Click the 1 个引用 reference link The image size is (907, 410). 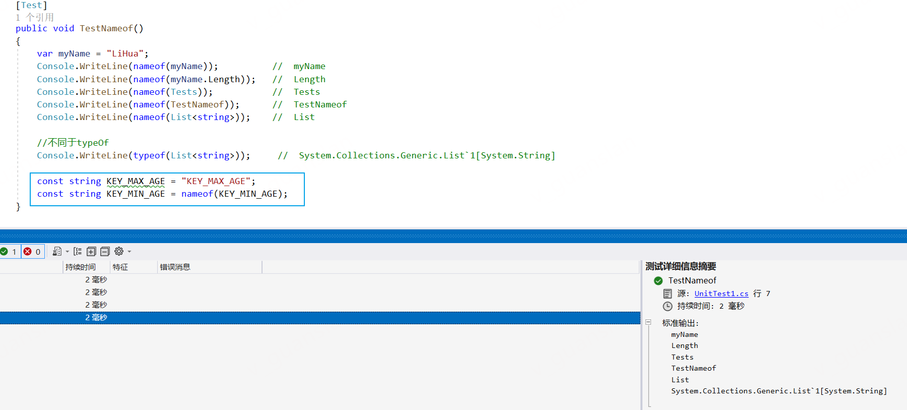[35, 17]
